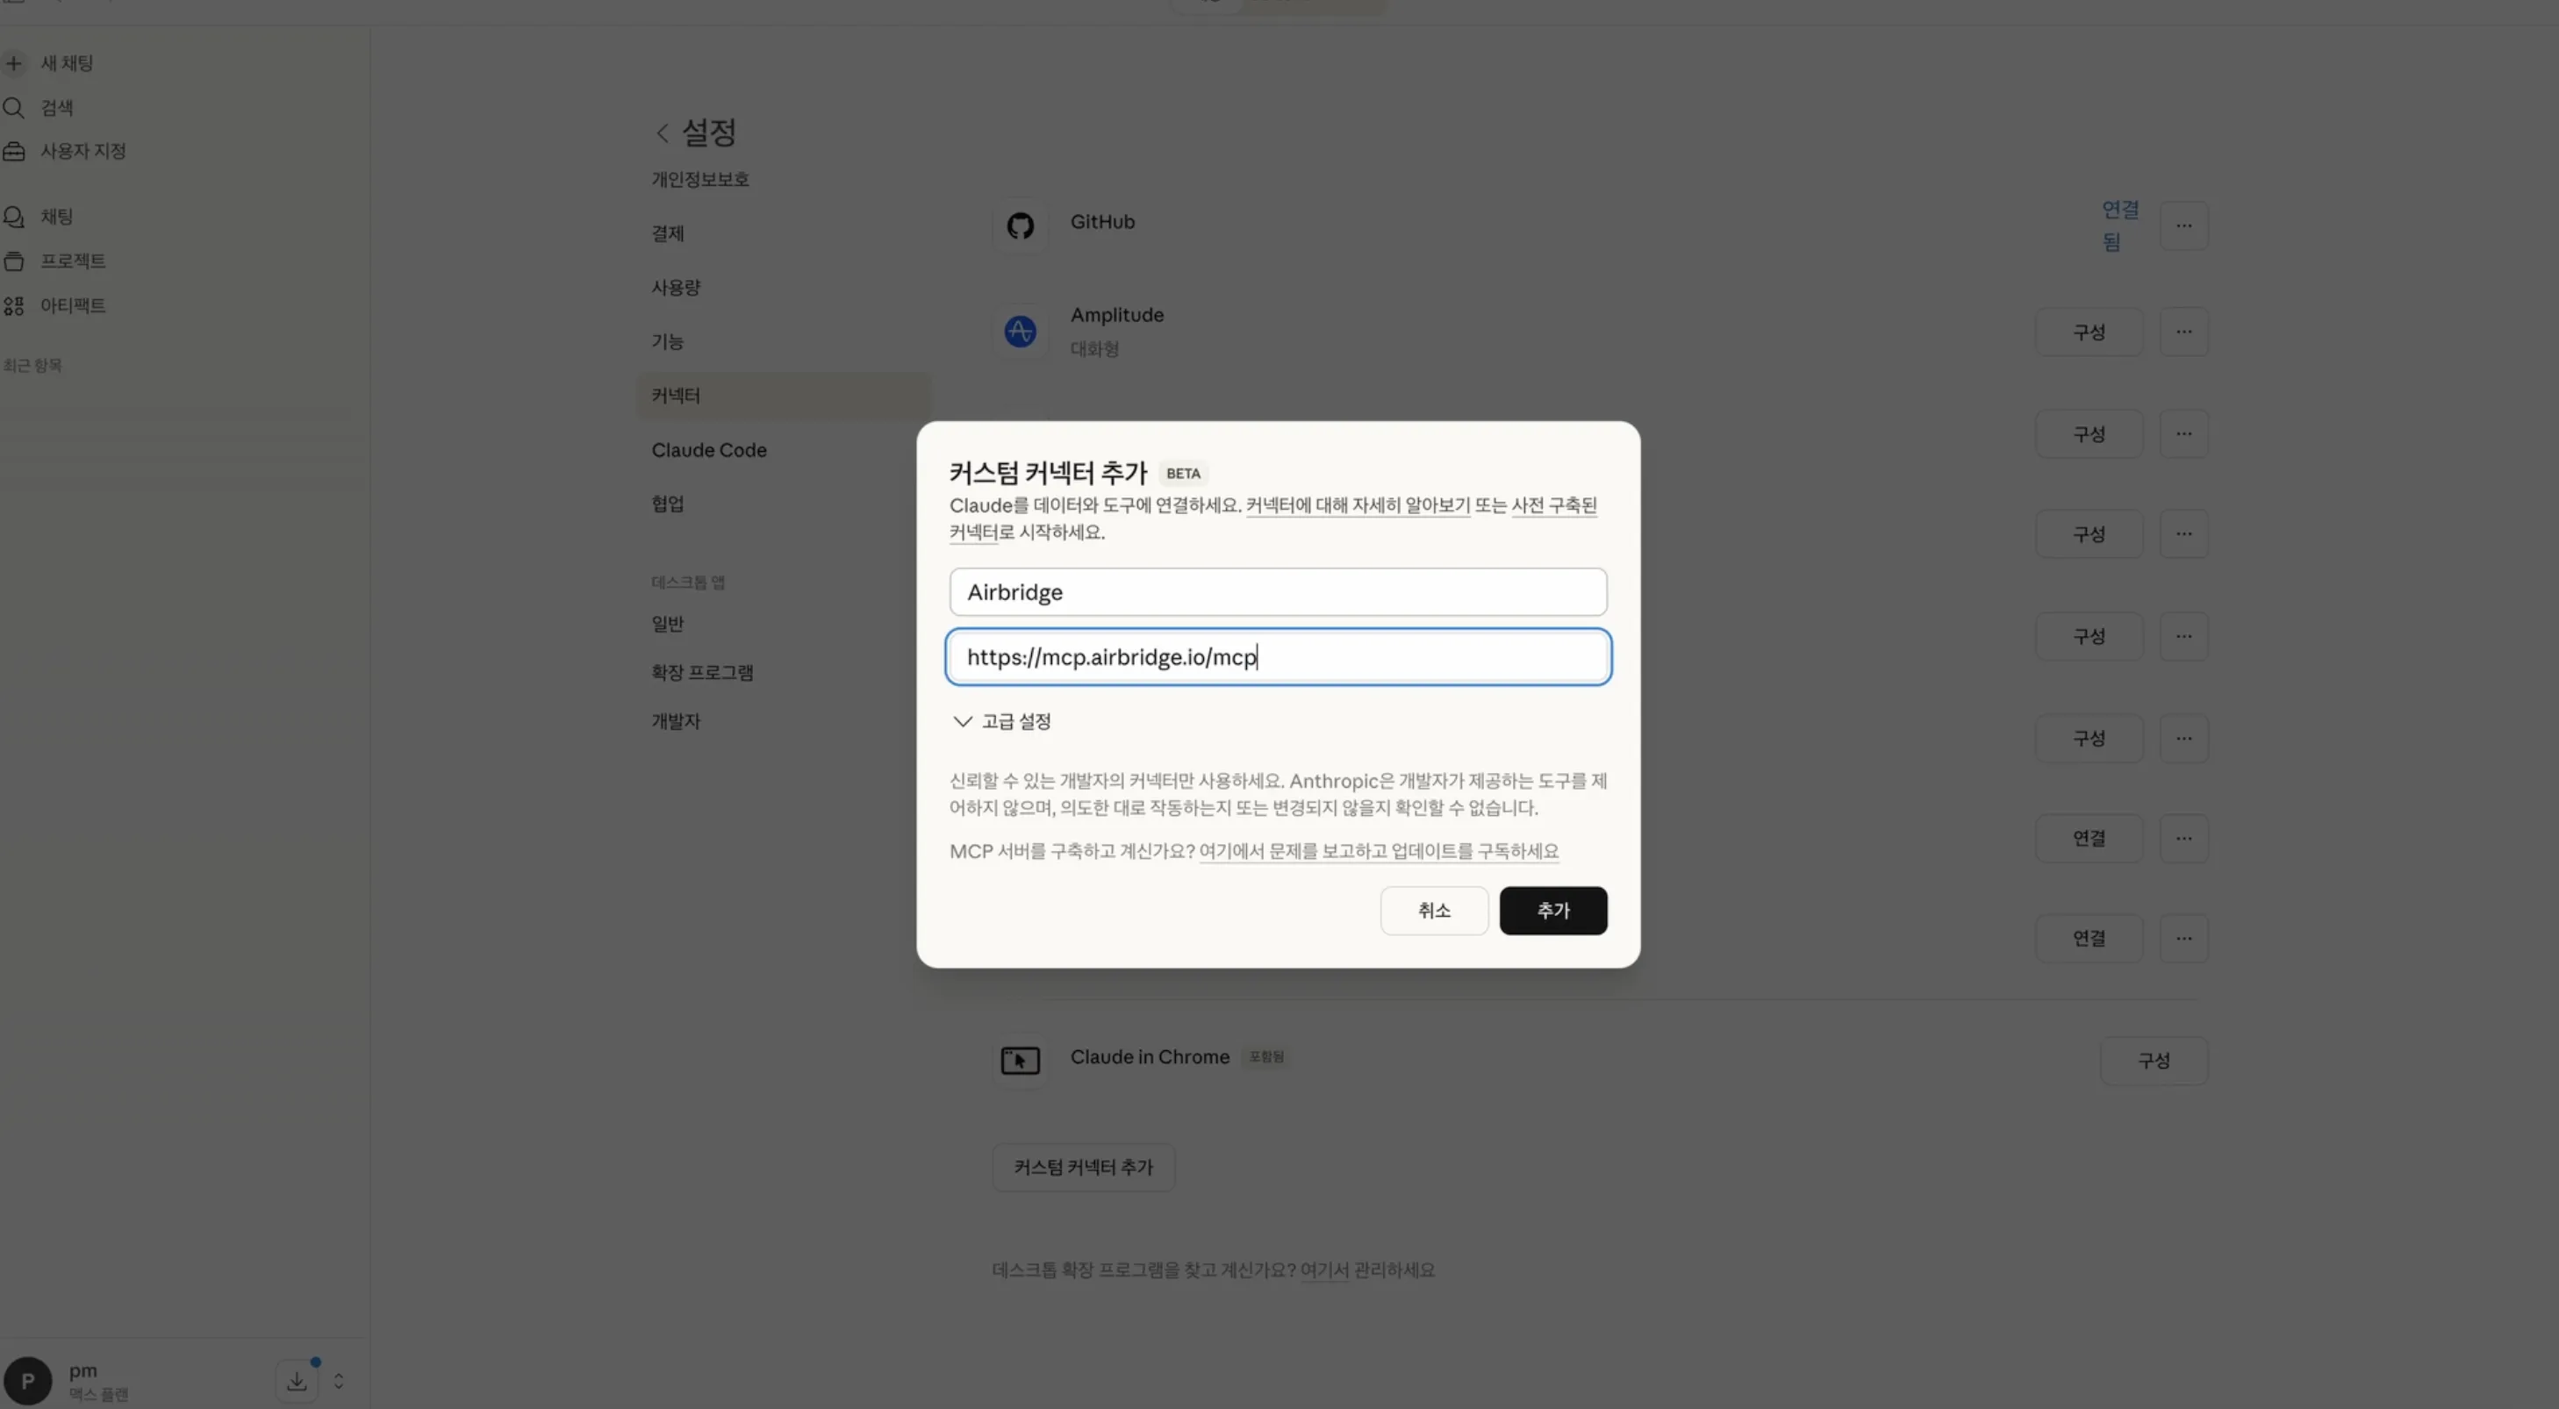Screen dimensions: 2559x1409
Task: Open search via magnifier icon
Action: point(14,107)
